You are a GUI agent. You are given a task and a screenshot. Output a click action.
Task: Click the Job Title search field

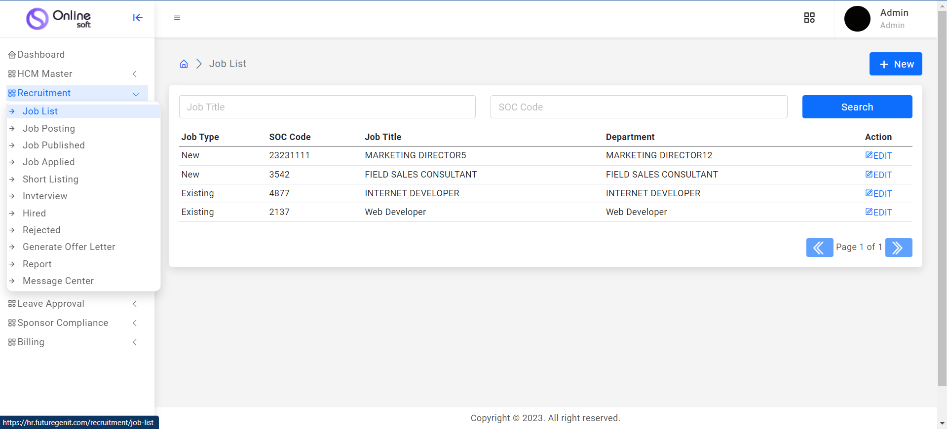point(327,107)
